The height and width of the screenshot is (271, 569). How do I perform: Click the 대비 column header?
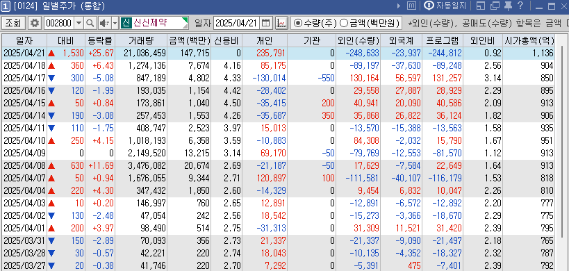(66, 40)
